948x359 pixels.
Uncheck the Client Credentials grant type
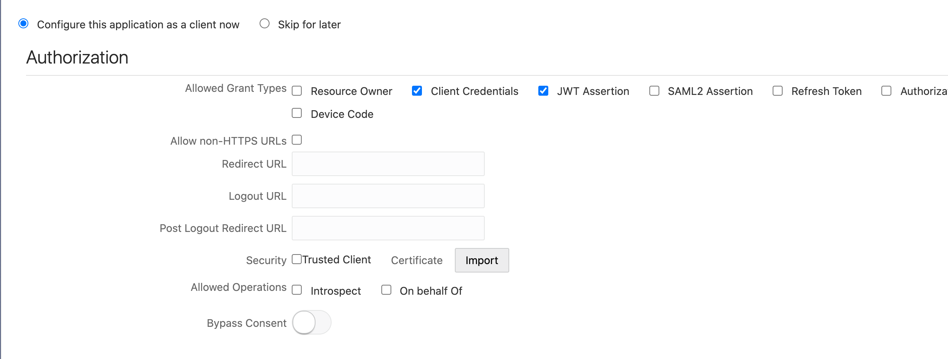tap(417, 90)
